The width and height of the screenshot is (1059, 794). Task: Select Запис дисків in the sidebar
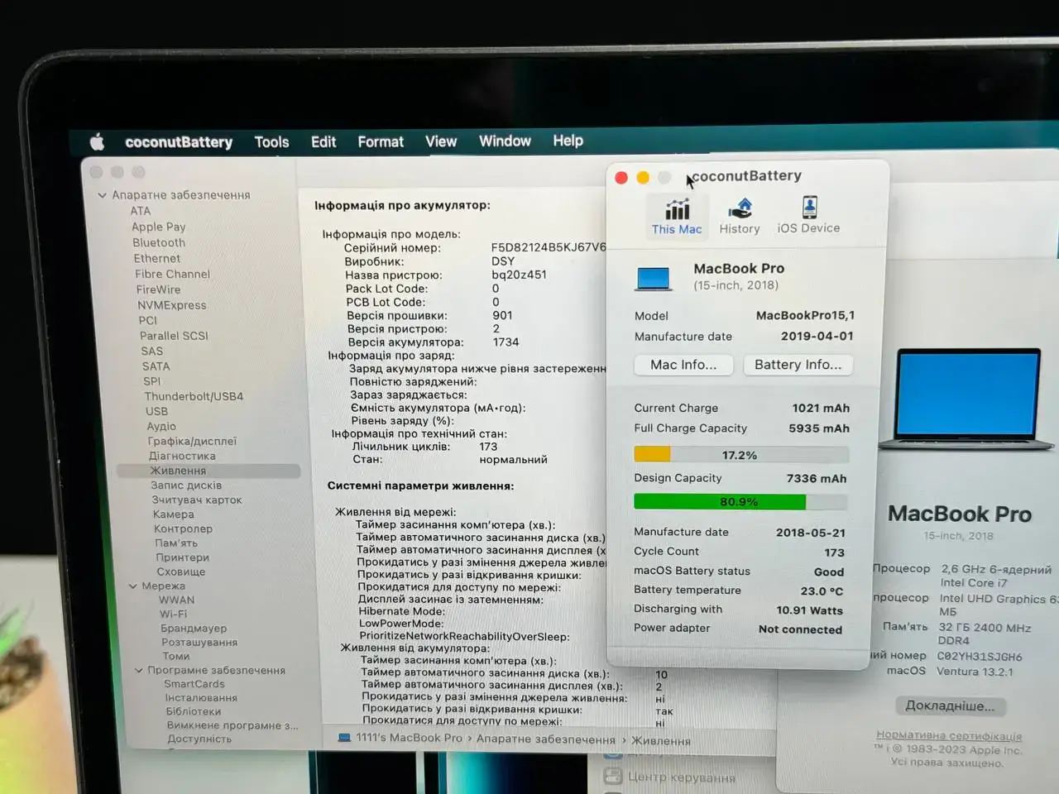pos(186,485)
